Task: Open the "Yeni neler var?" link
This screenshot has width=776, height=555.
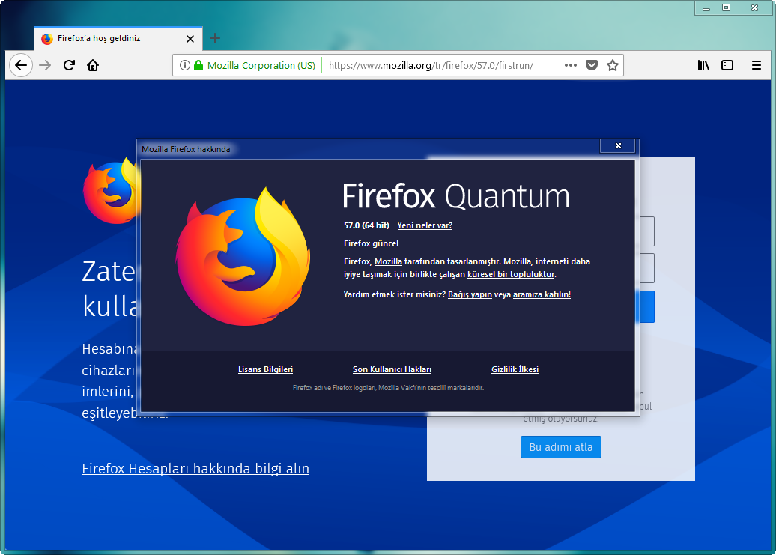Action: (x=425, y=225)
